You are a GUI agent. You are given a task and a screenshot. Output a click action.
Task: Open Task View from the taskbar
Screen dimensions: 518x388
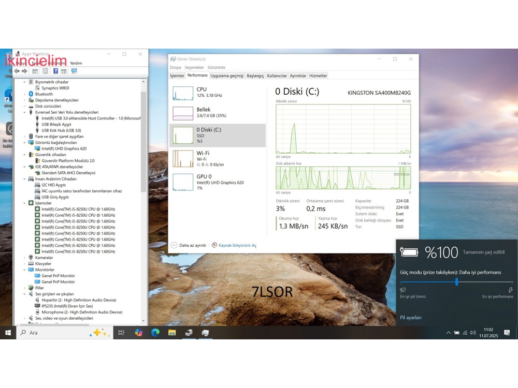pos(121,333)
